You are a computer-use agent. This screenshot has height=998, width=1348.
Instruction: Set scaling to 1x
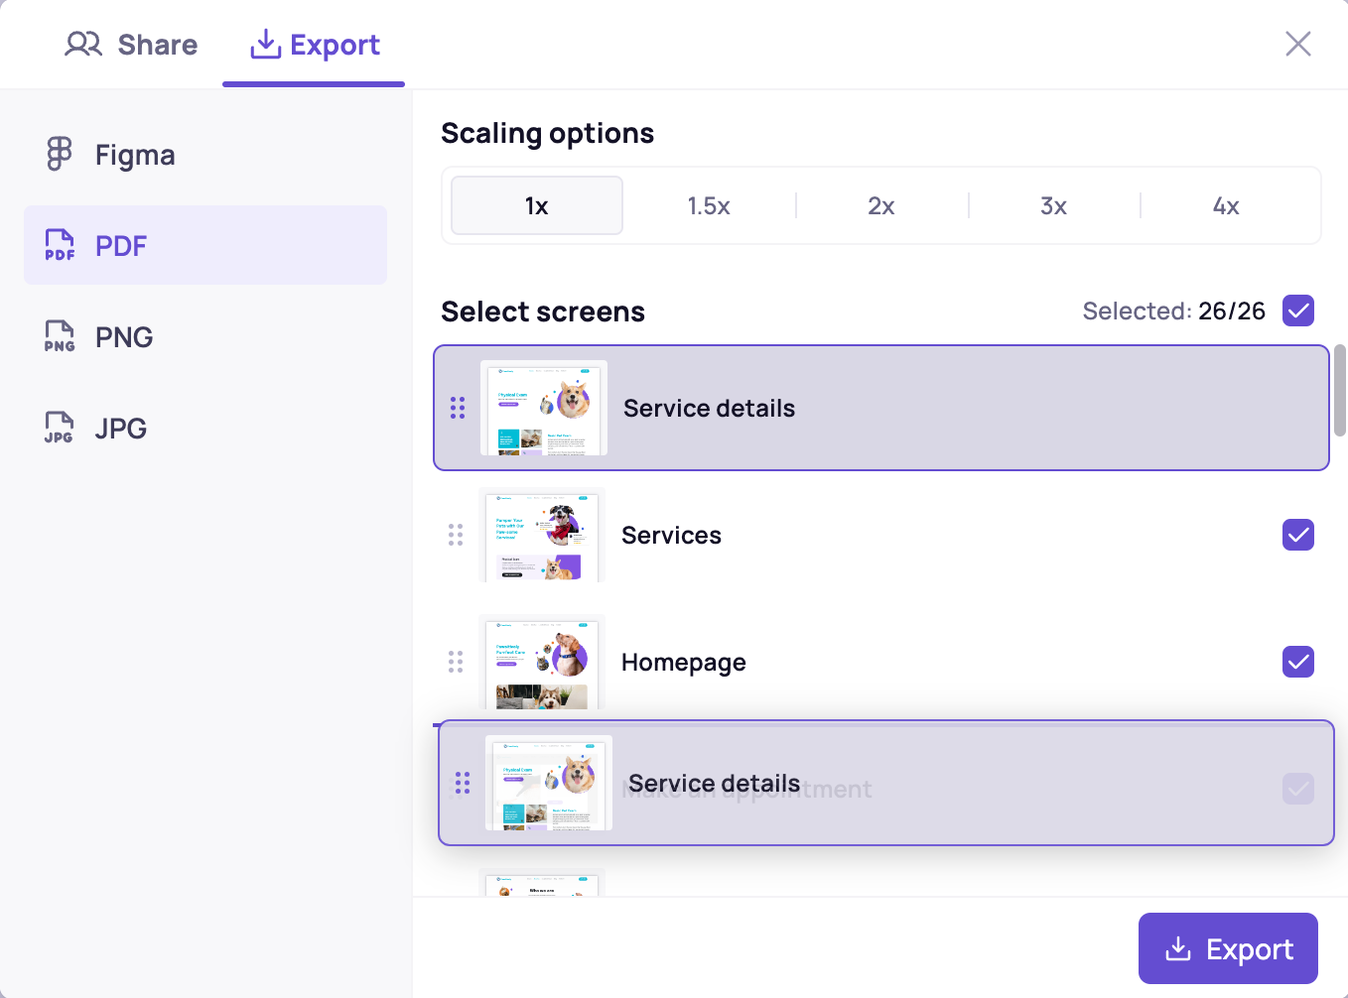tap(537, 205)
